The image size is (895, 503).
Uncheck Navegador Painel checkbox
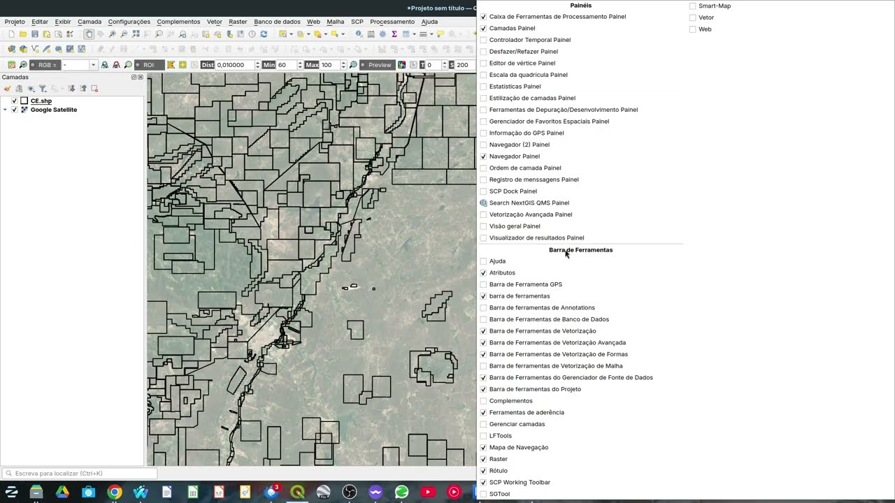[483, 156]
